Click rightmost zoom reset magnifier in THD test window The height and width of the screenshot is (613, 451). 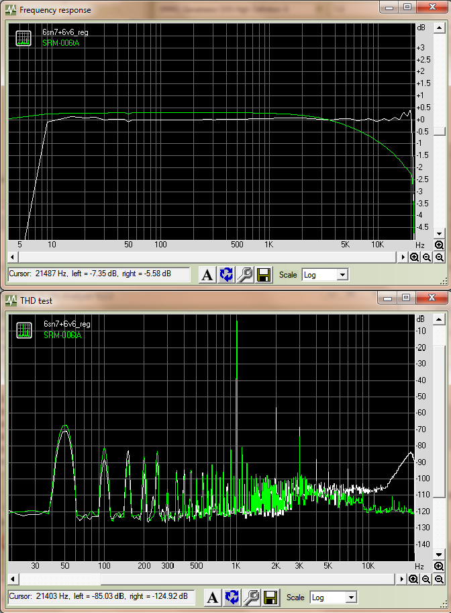(x=440, y=579)
